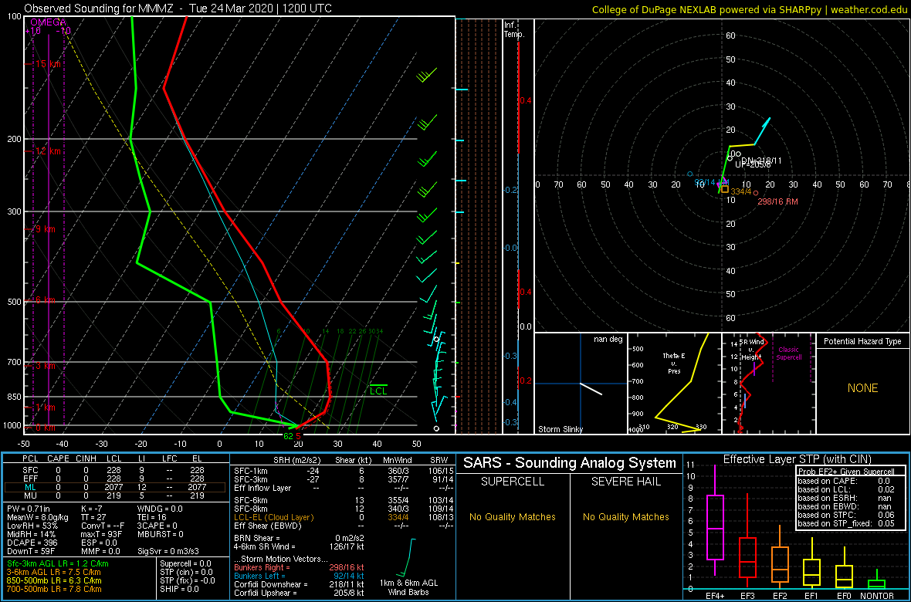Select the red '15 km' height label
Screen dimensions: 911x602
(46, 63)
